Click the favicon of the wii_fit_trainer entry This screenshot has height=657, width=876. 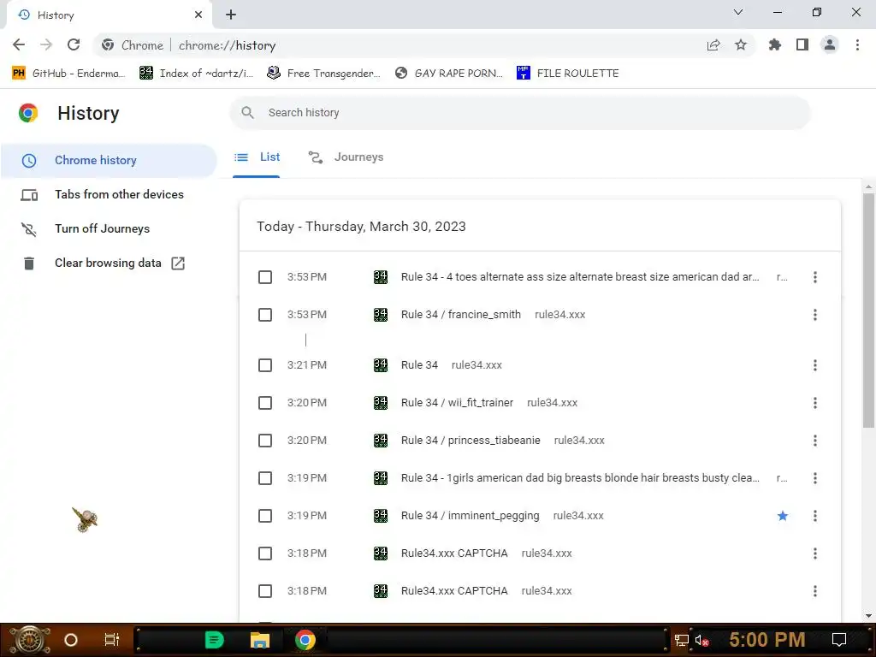[x=381, y=403]
